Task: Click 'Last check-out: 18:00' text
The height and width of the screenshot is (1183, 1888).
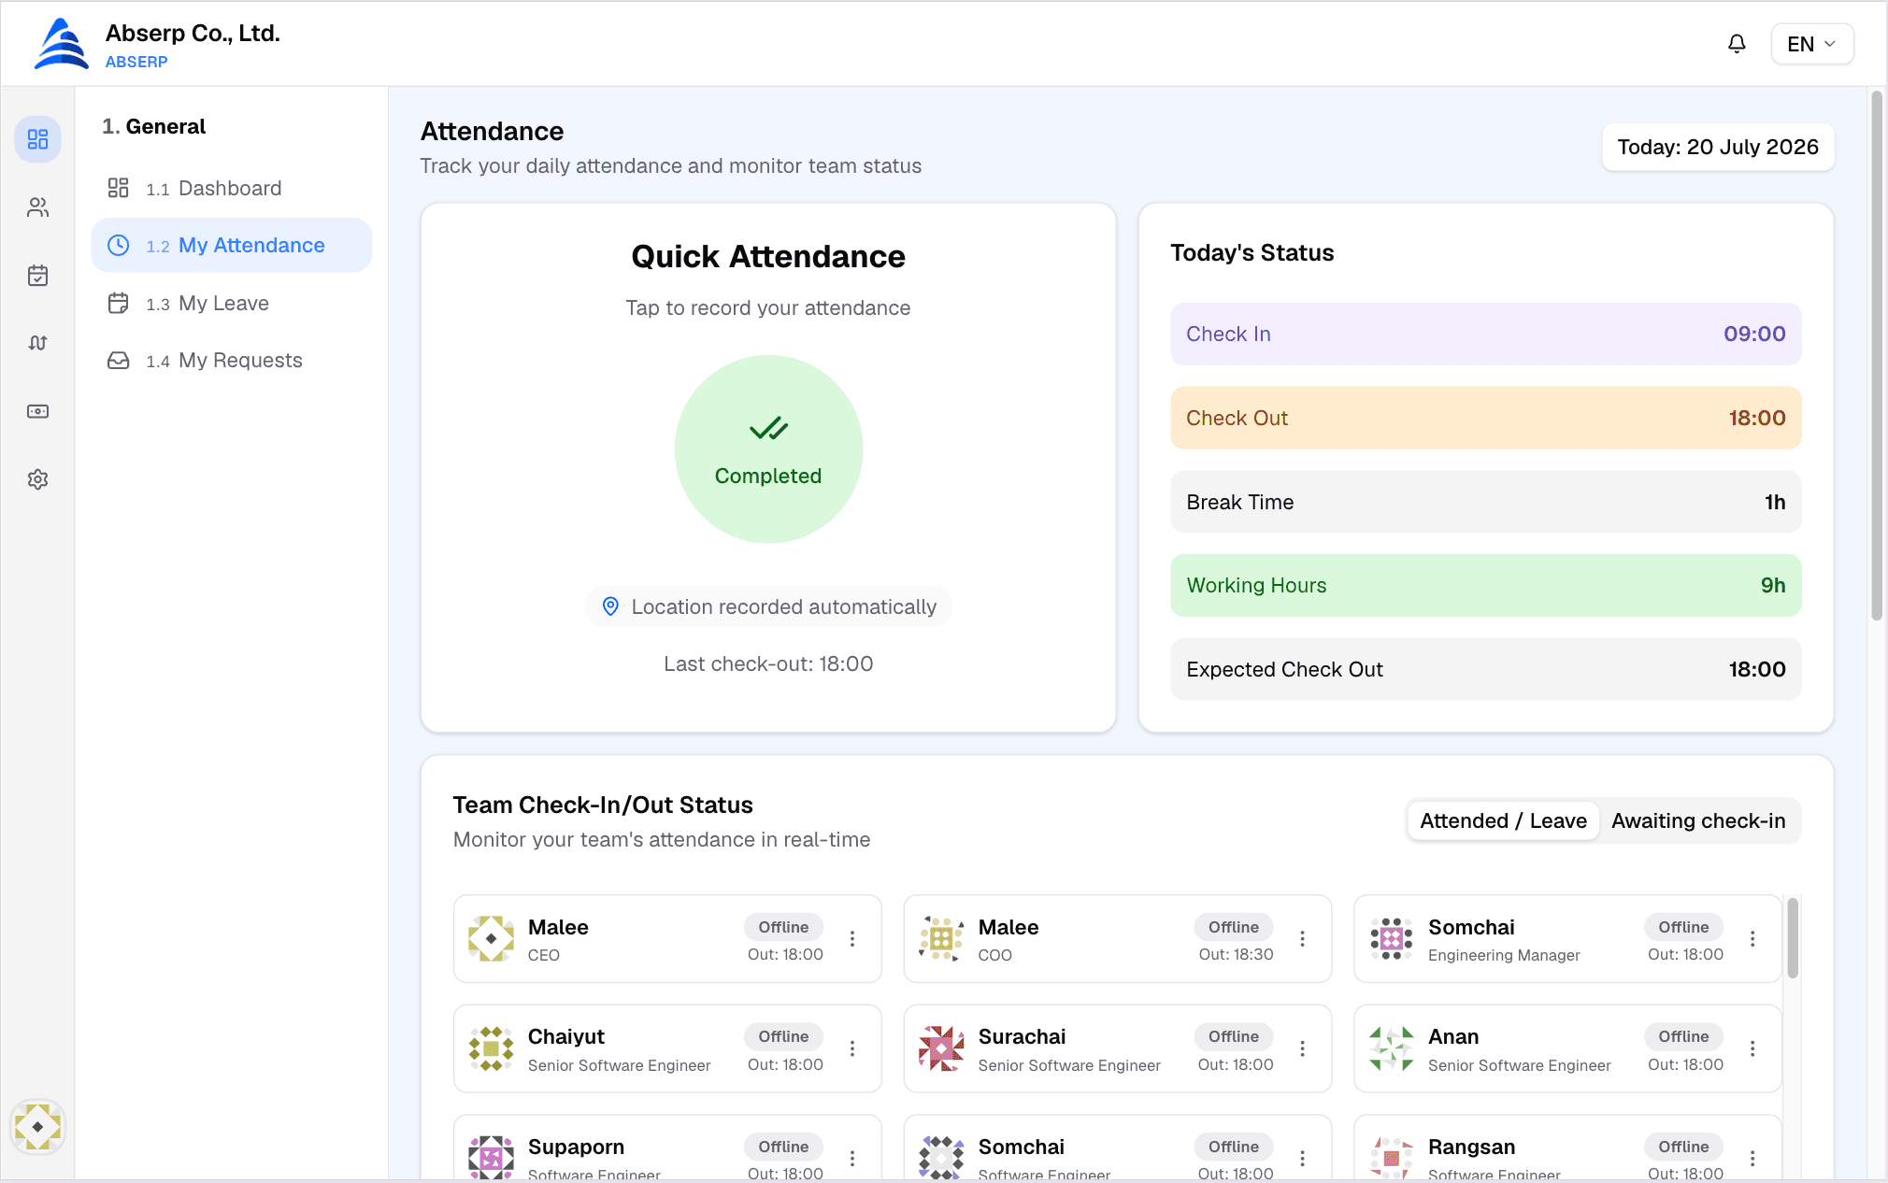Action: tap(768, 663)
